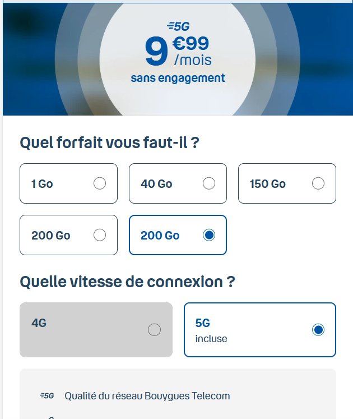Click the checked 200 Go radio button
This screenshot has width=353, height=419.
click(209, 235)
